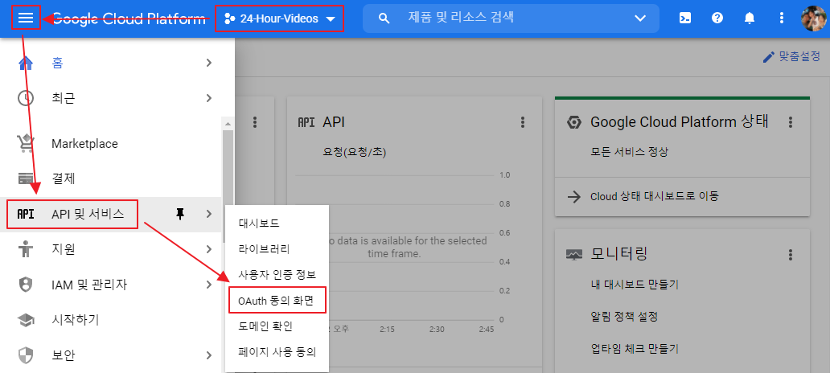Click the user account avatar

(x=814, y=18)
